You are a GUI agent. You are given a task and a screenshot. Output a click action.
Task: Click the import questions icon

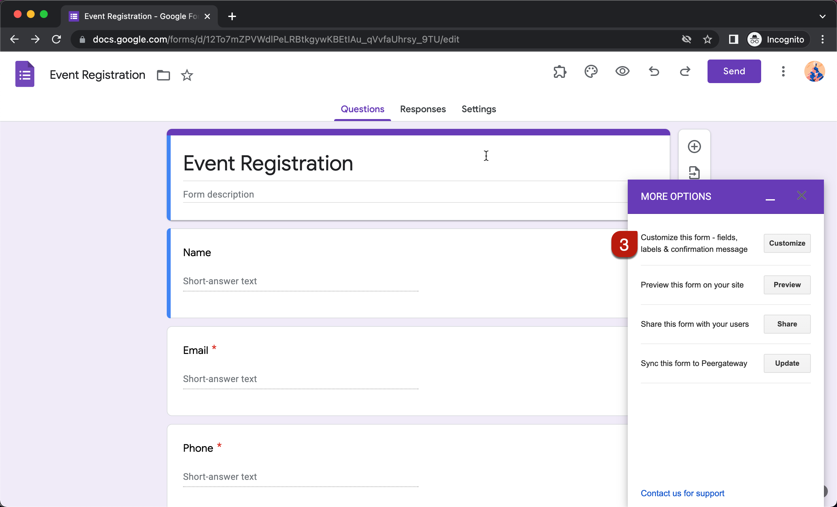(693, 174)
